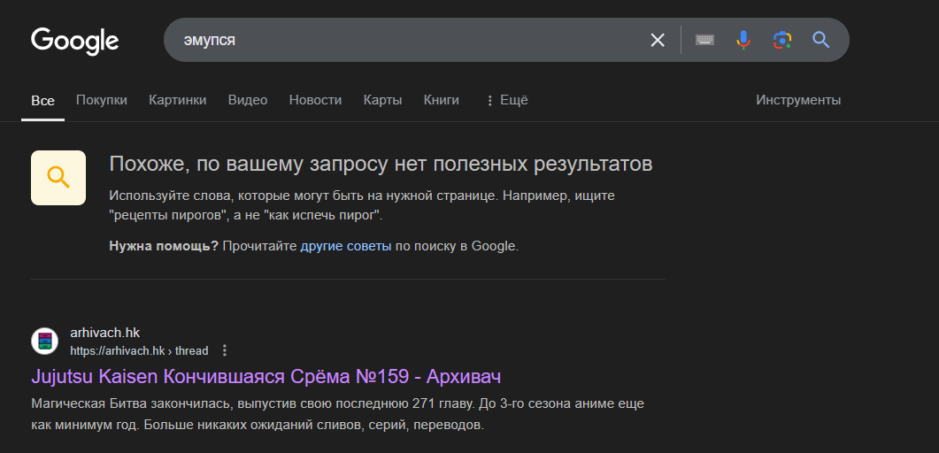Image resolution: width=939 pixels, height=453 pixels.
Task: Click yellow magnifier no-results icon
Action: pyautogui.click(x=58, y=178)
